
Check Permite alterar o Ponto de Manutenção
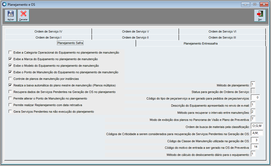pos(10,98)
